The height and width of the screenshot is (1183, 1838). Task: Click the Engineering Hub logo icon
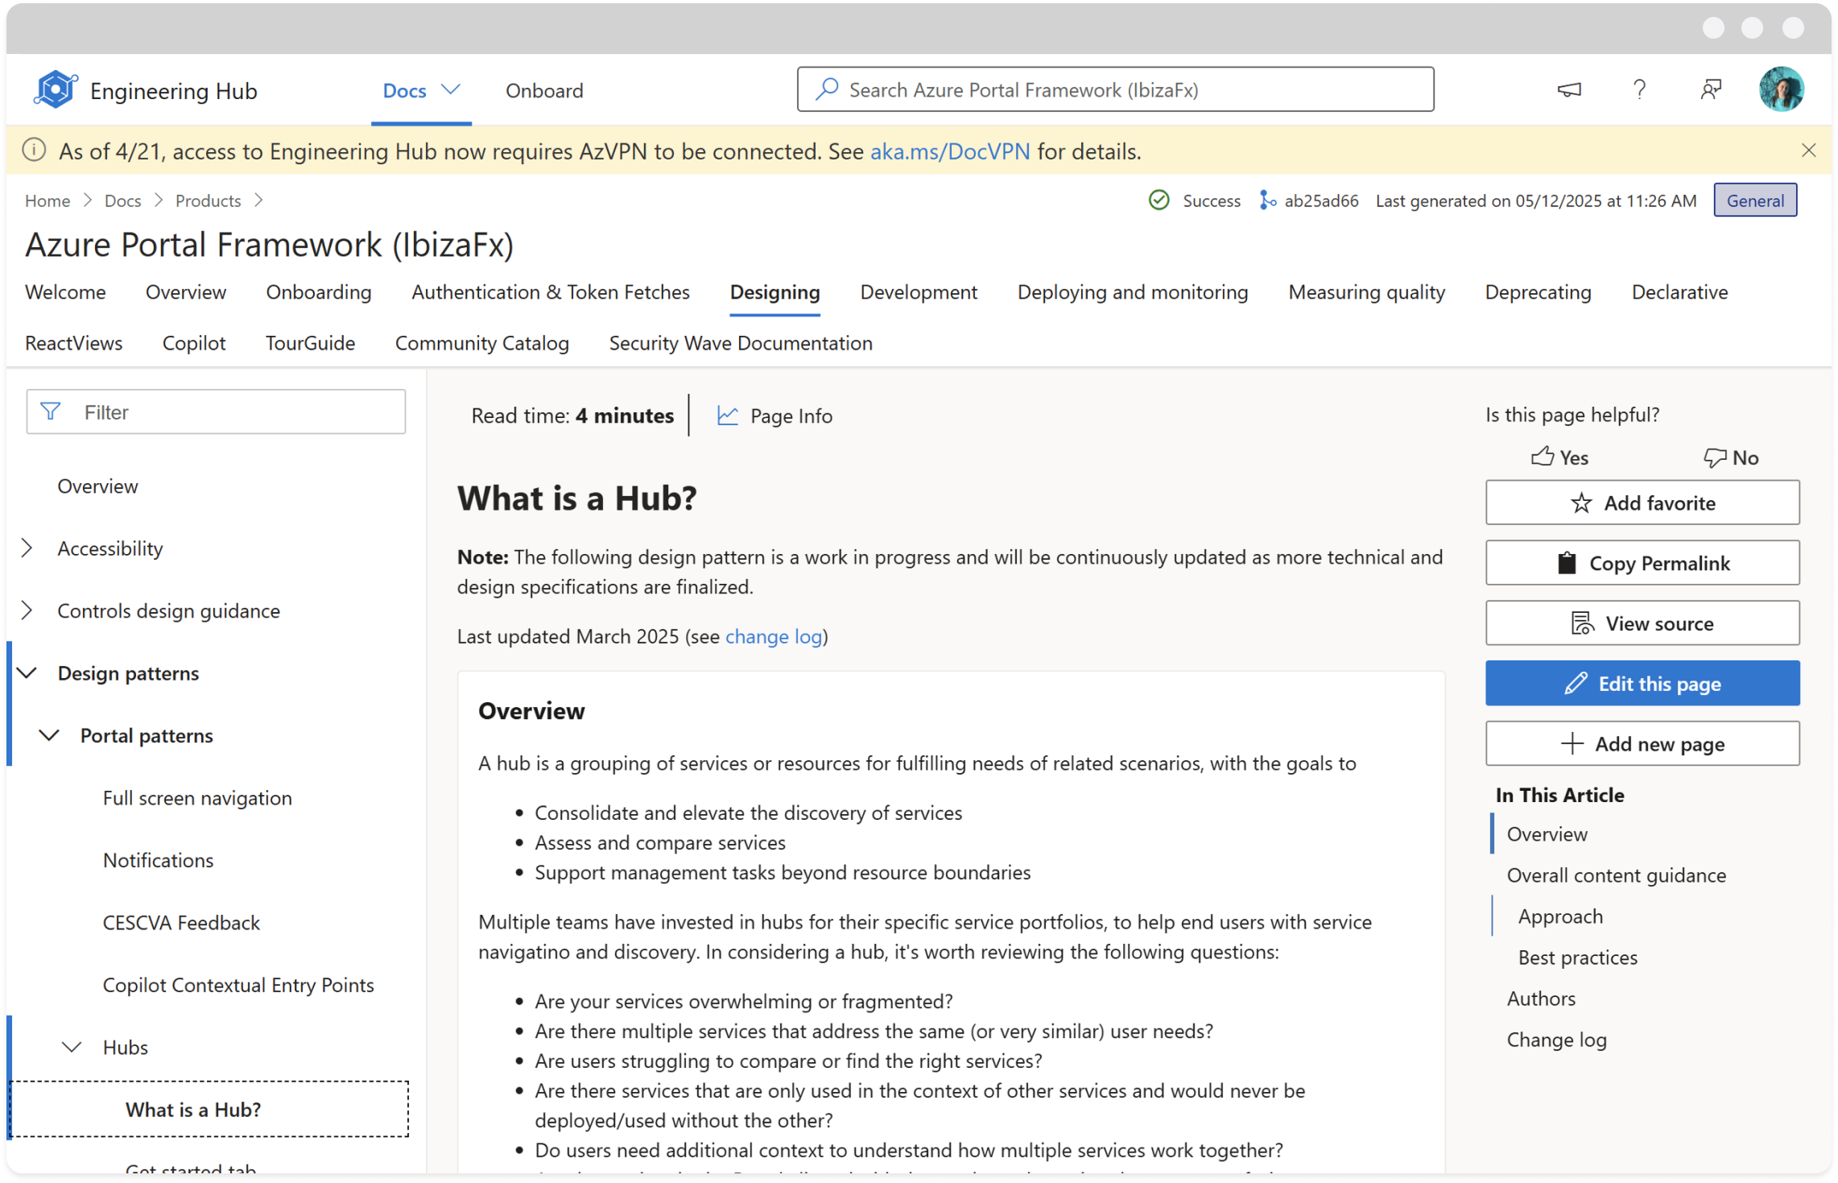tap(55, 89)
